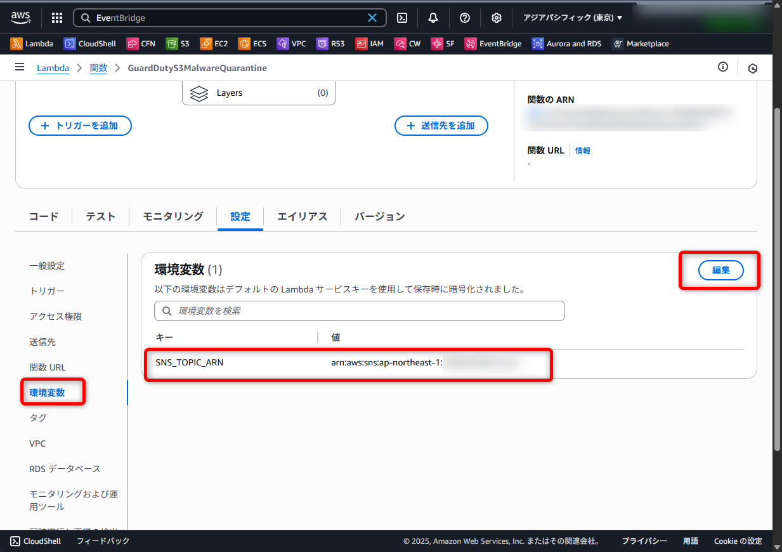Clear the search box with X icon
Viewport: 782px width, 552px height.
372,18
